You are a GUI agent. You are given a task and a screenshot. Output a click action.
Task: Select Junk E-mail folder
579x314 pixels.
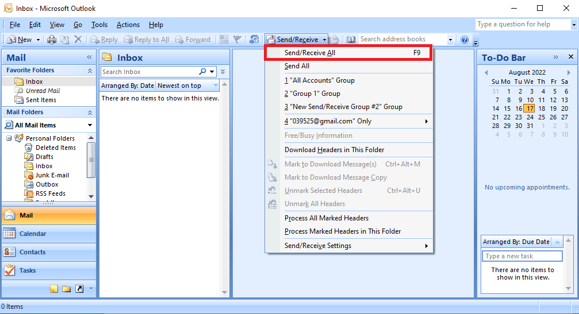[x=52, y=175]
